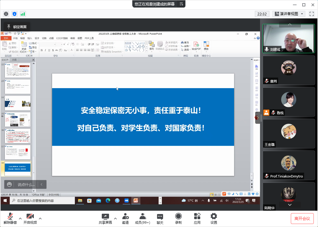Click the Share Screen (共享屏幕) icon
The image size is (318, 227).
105,216
